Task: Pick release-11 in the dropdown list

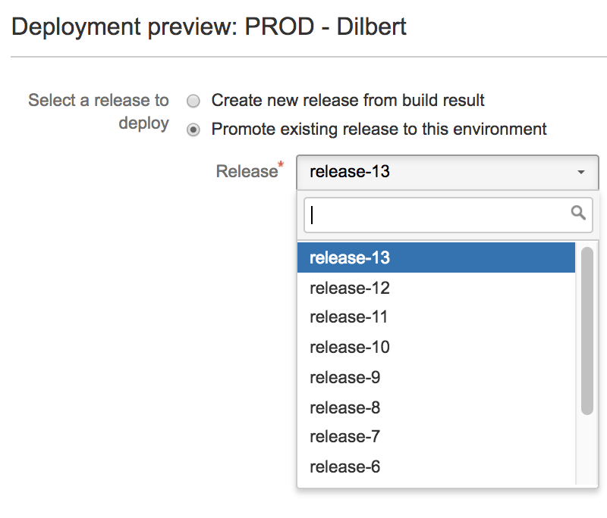Action: tap(349, 317)
